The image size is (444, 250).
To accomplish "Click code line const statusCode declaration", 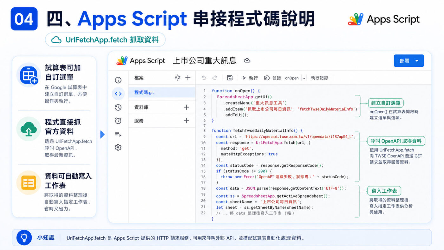I will click(270, 165).
